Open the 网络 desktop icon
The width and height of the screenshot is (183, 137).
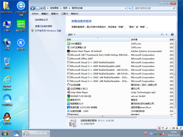click(7, 44)
